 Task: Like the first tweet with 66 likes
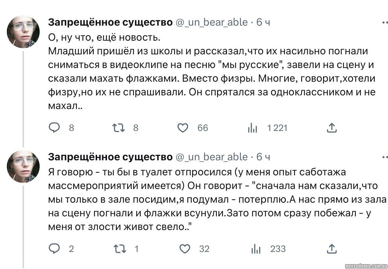(x=183, y=128)
